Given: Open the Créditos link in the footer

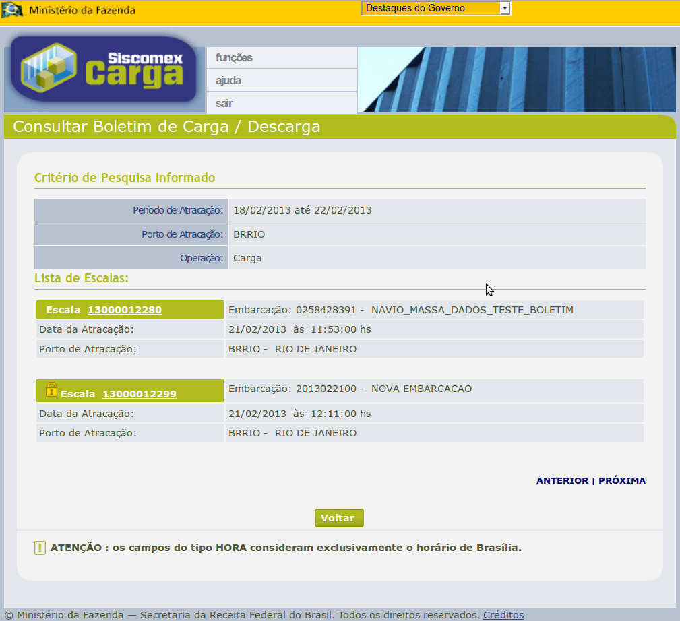Looking at the screenshot, I should pos(503,615).
